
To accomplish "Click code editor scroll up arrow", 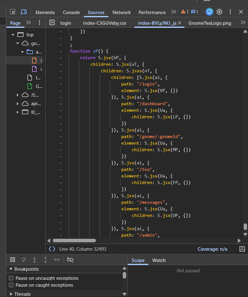I will (245, 31).
